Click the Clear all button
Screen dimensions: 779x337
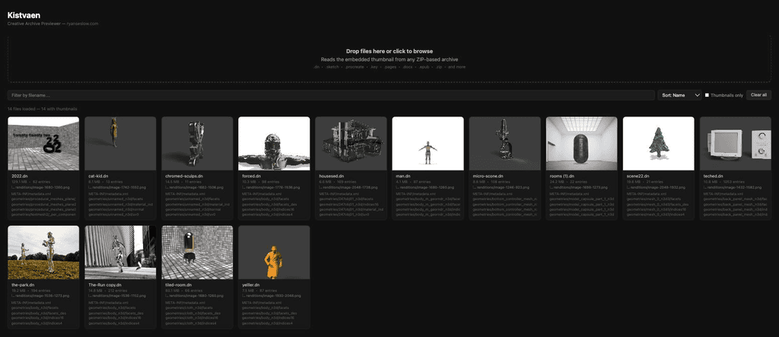(x=758, y=95)
